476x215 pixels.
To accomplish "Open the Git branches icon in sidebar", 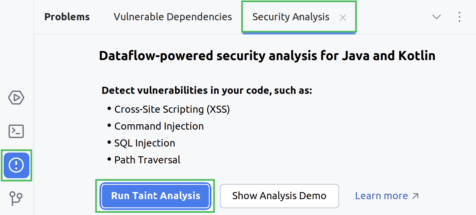I will click(x=16, y=198).
